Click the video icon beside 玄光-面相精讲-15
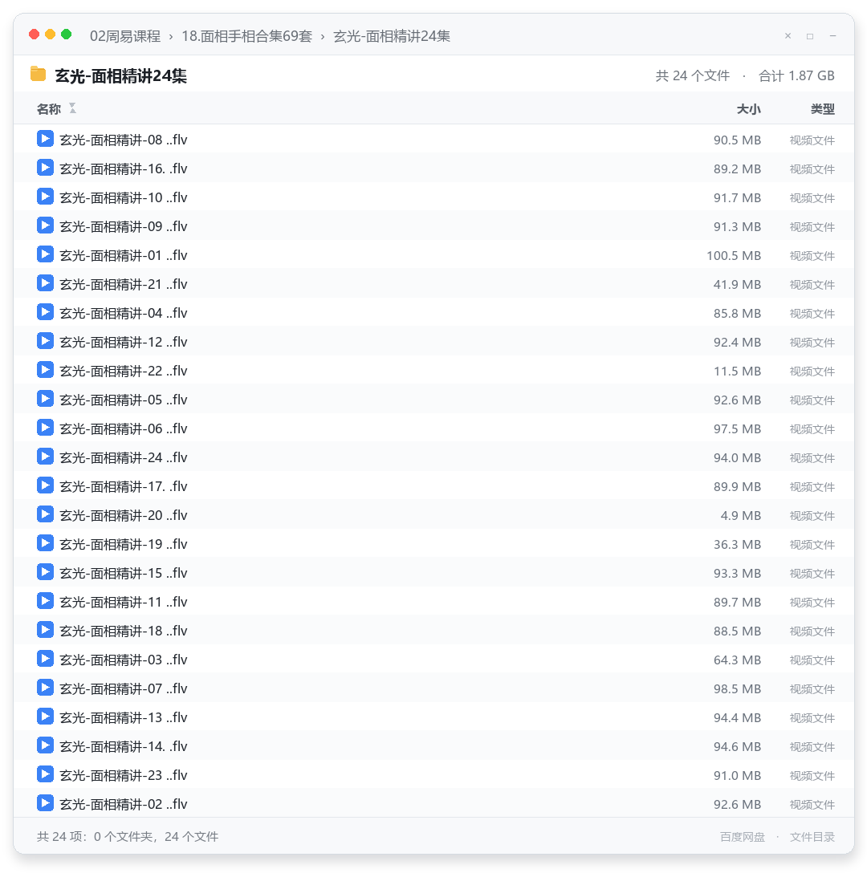 (45, 573)
